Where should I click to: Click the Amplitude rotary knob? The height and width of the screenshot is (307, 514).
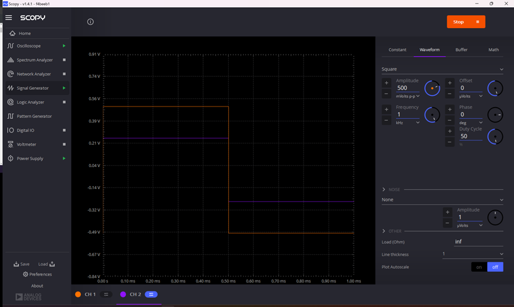[x=432, y=89]
